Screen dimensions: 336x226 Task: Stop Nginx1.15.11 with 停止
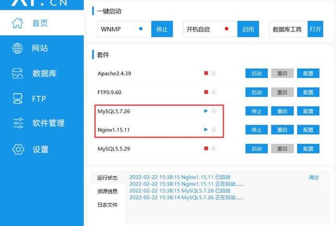(256, 130)
